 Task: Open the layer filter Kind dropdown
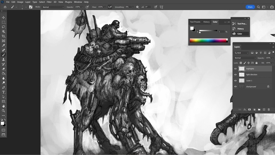click(242, 53)
